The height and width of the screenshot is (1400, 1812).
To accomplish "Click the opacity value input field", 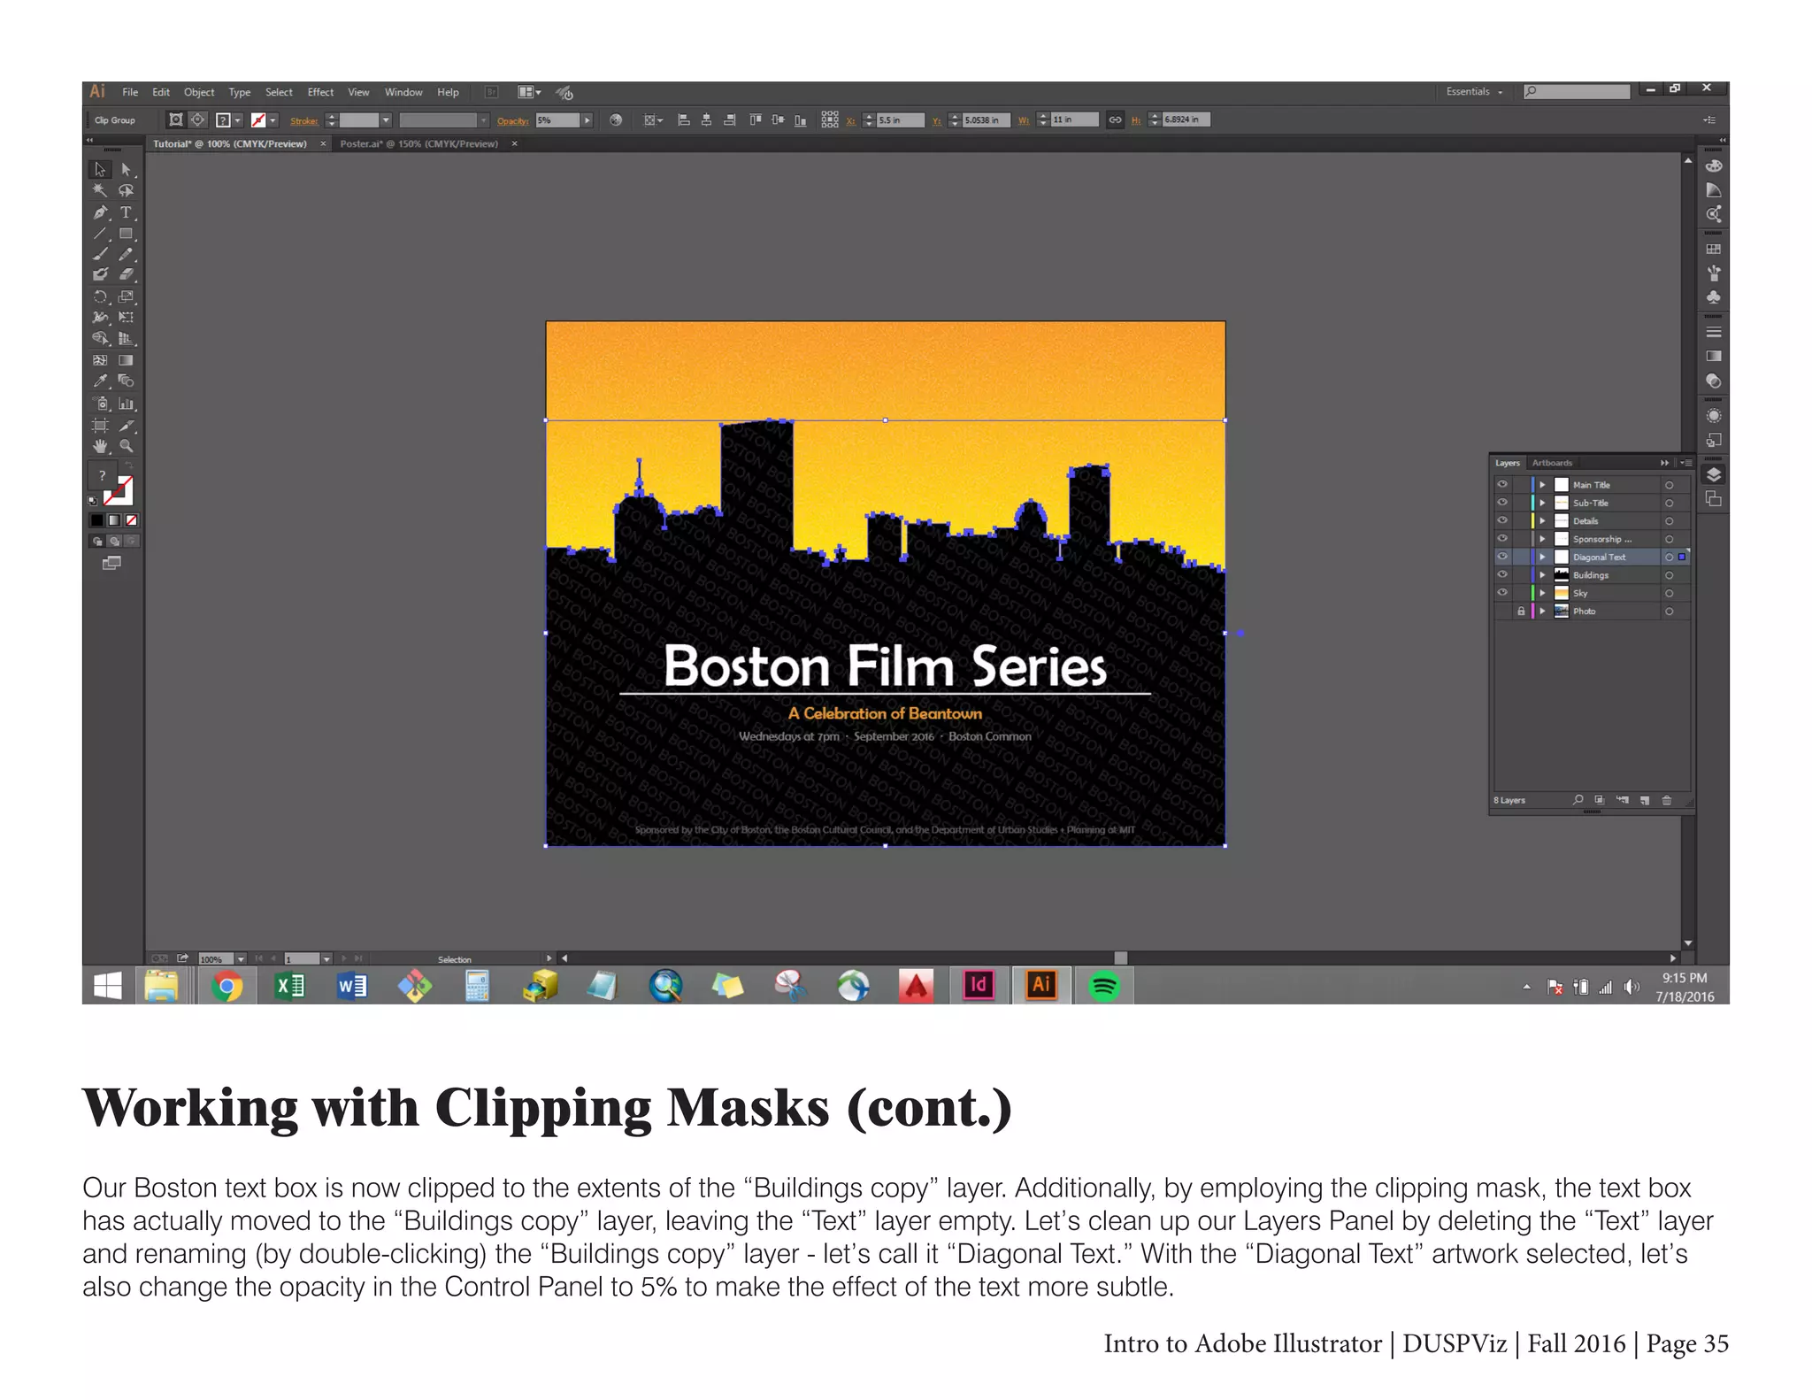I will coord(557,120).
